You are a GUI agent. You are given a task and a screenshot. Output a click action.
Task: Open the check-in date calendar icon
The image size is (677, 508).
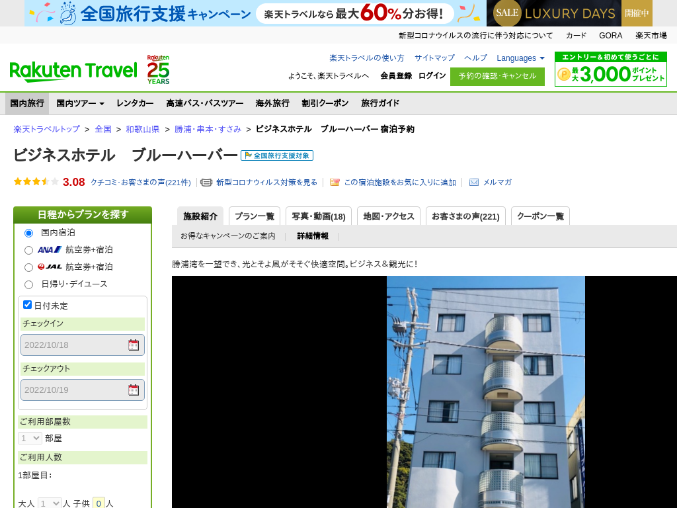tap(134, 345)
